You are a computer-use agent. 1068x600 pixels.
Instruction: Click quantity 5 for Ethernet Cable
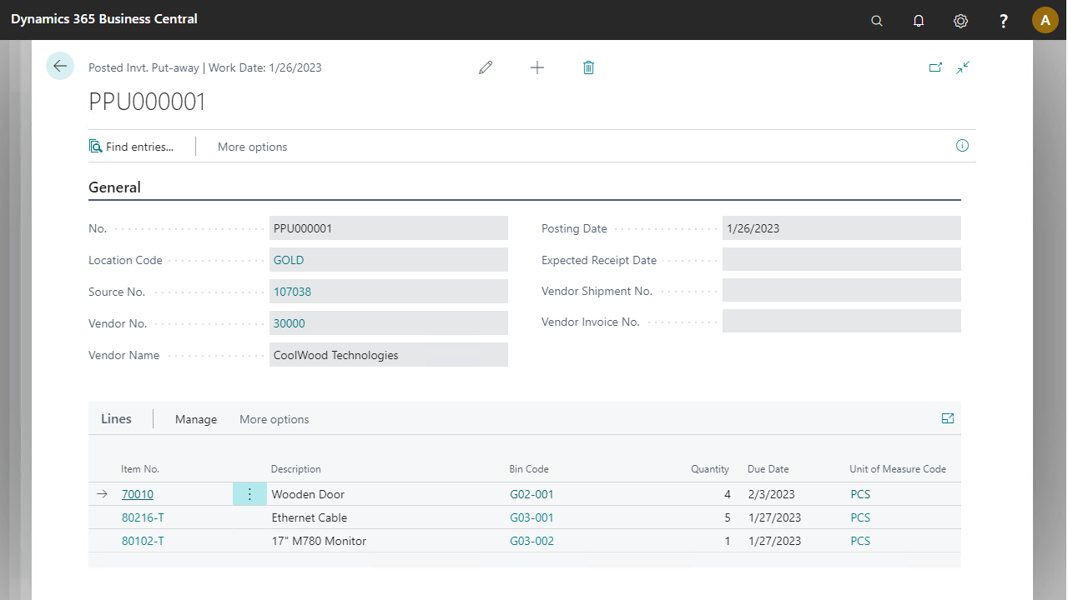click(728, 517)
